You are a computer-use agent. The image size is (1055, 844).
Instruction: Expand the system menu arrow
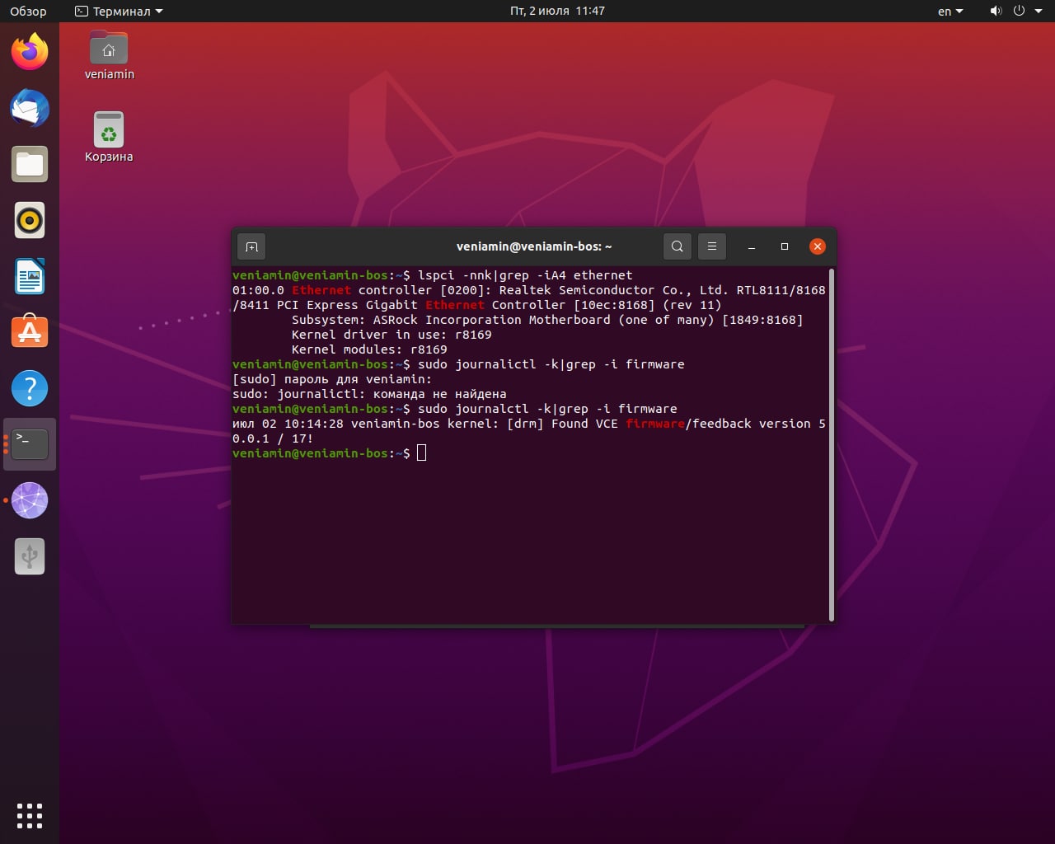1038,12
